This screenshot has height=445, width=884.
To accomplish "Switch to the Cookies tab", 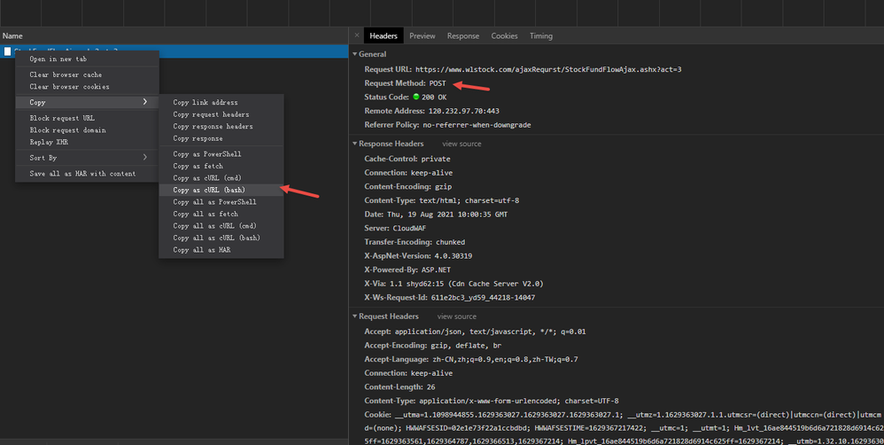I will [504, 36].
